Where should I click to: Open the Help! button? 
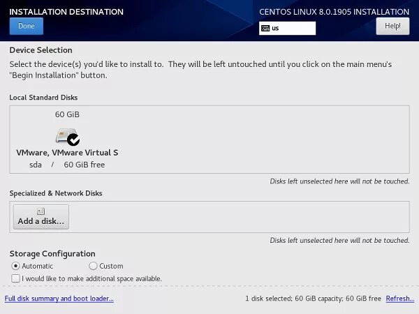pos(392,27)
